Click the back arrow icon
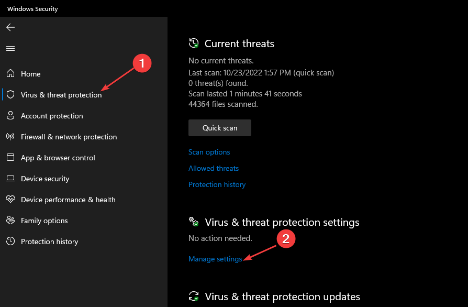 tap(10, 27)
